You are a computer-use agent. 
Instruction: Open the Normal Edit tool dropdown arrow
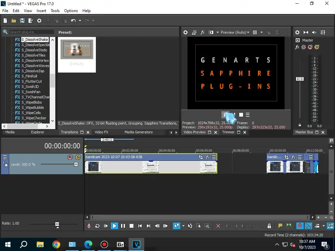coord(183,226)
